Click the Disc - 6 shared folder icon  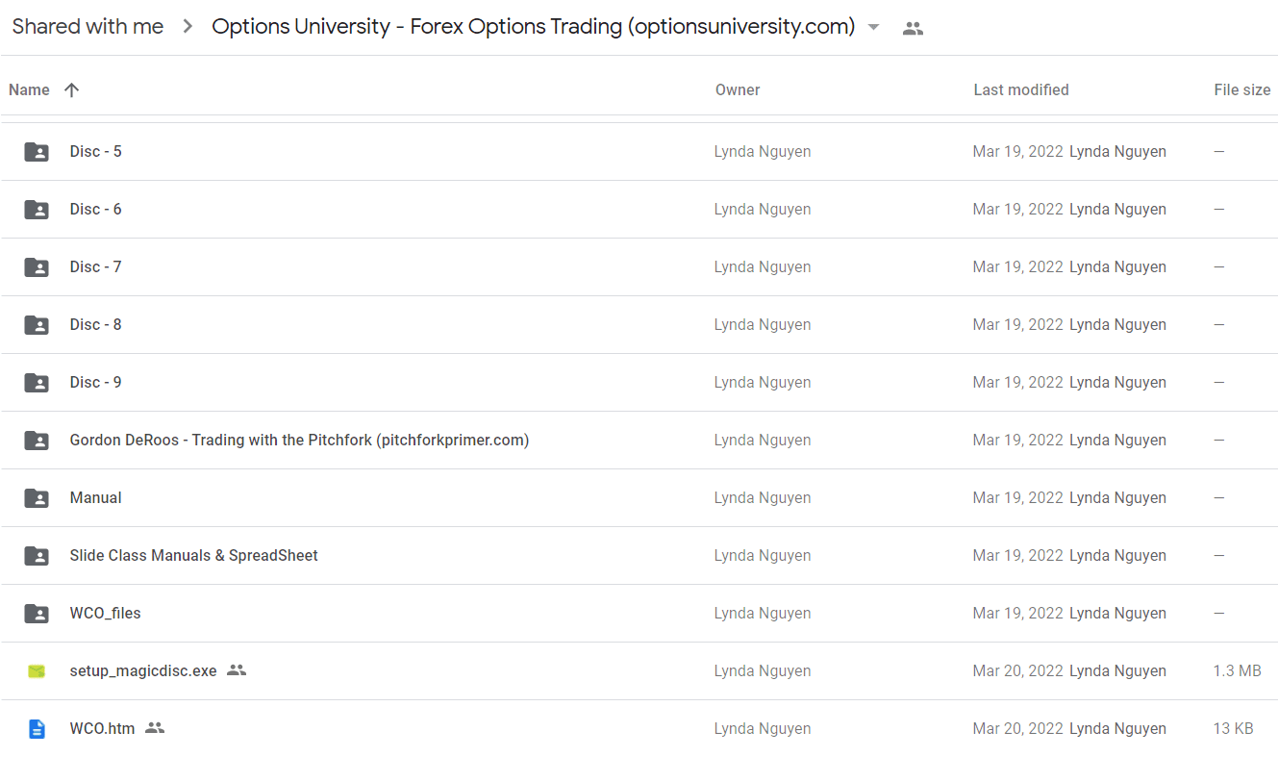[x=37, y=209]
